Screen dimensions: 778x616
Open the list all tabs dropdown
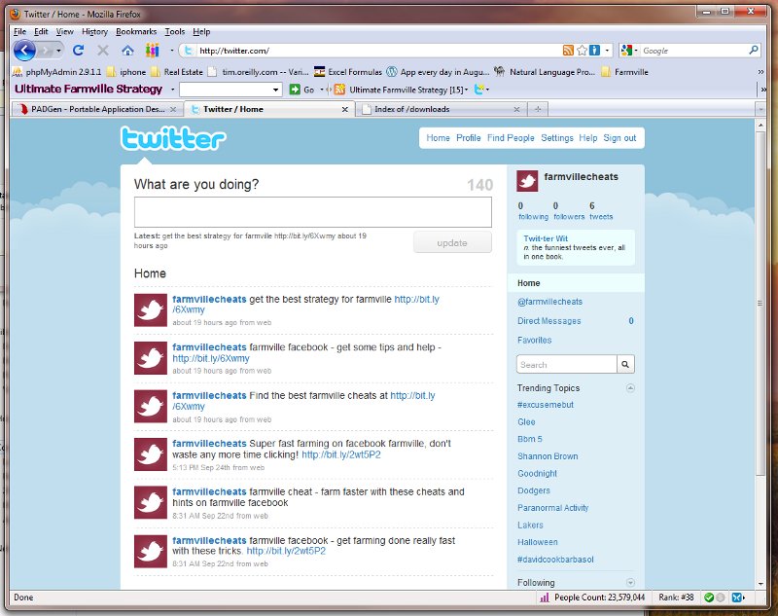[760, 109]
